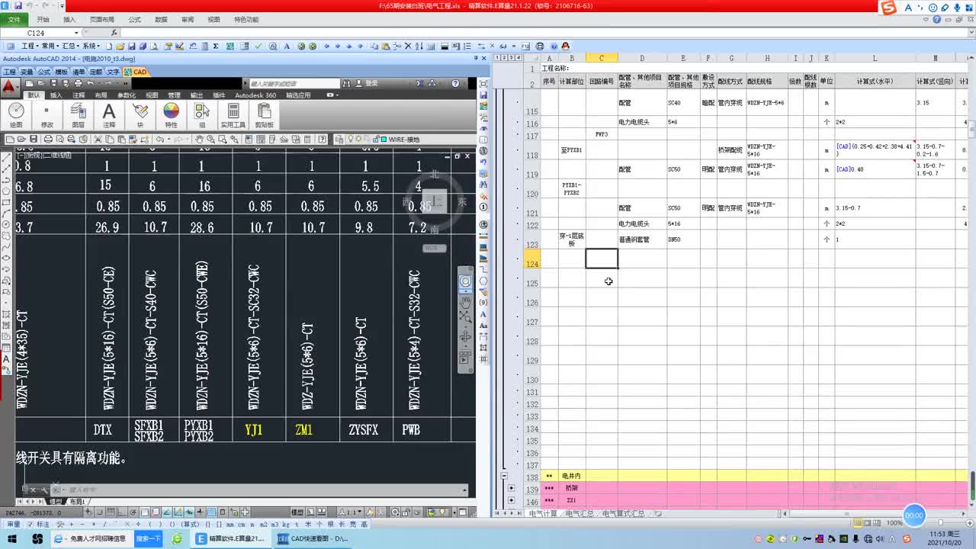Screen dimensions: 976x549
Task: Expand the ZX1 group at row 146
Action: point(511,500)
